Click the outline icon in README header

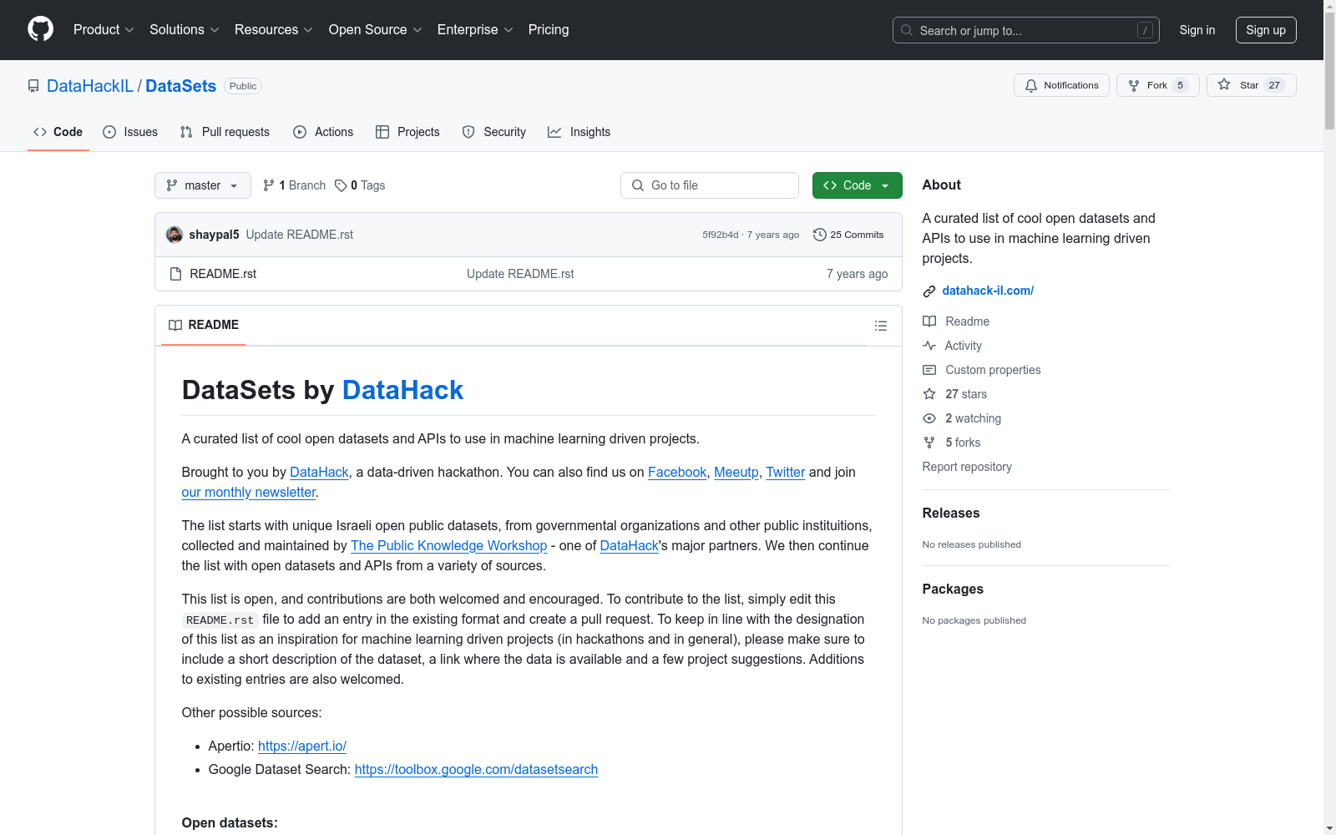tap(881, 326)
